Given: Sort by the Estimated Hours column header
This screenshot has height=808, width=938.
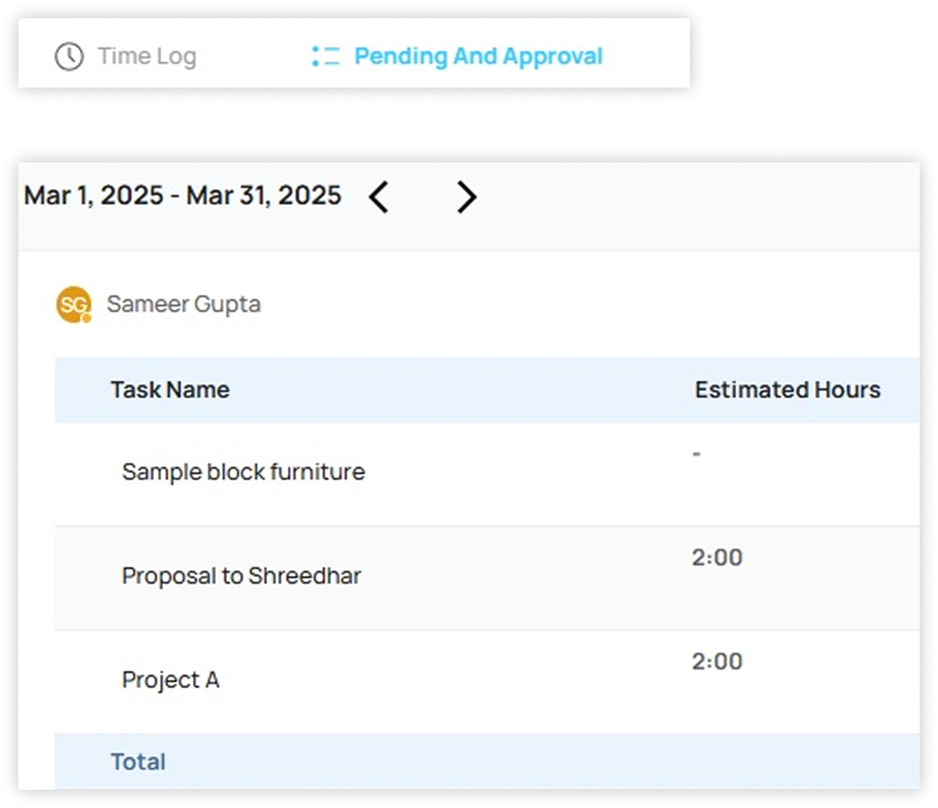Looking at the screenshot, I should coord(787,390).
